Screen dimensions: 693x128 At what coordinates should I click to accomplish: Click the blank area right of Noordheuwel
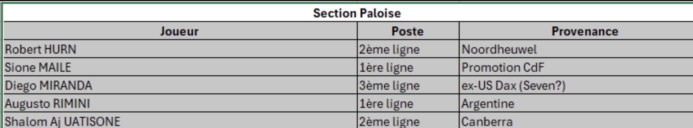(x=616, y=49)
